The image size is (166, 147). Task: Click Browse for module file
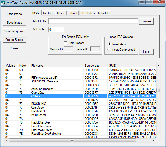tap(146, 21)
